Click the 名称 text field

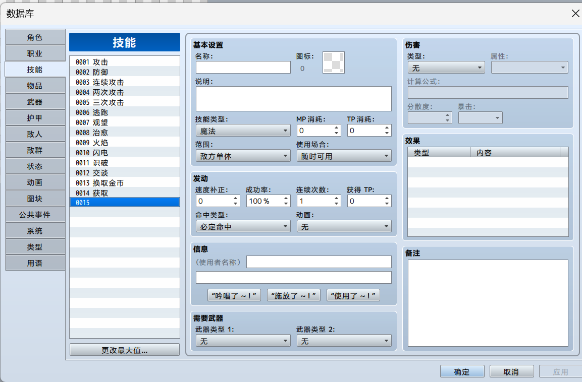tap(243, 68)
